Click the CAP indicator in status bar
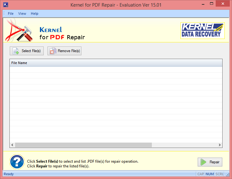Viewport: 232px width, 179px height. click(x=201, y=174)
